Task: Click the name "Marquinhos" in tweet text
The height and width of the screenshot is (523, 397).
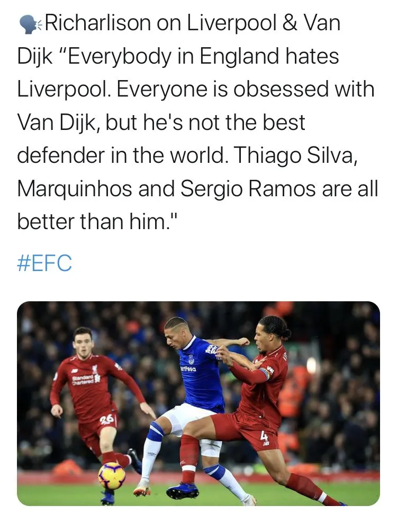Action: point(75,187)
